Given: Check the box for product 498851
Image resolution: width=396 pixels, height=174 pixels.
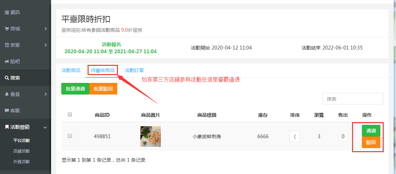Looking at the screenshot, I should 70,136.
